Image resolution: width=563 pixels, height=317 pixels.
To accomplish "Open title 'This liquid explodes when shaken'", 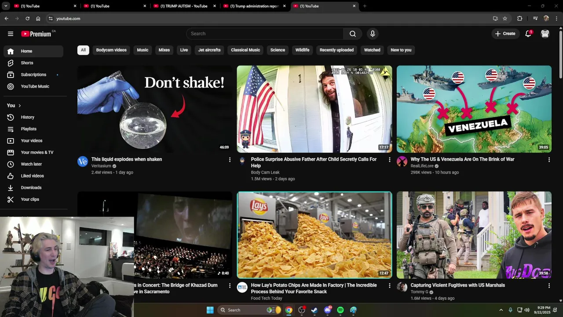I will pyautogui.click(x=127, y=159).
